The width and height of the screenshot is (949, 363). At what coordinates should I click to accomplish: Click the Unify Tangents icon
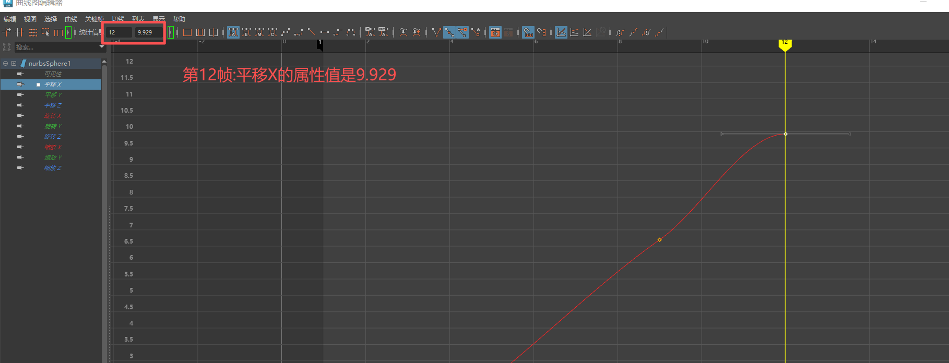(449, 32)
